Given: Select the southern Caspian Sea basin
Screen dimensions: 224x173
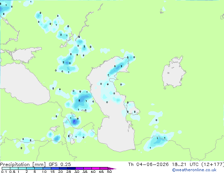Looking at the screenshot, I should [116, 137].
